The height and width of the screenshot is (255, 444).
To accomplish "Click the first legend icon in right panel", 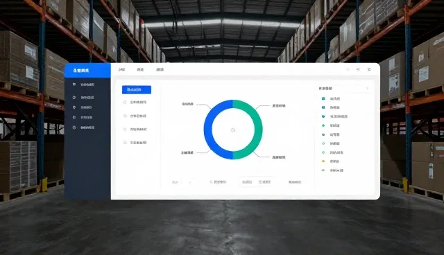I will tap(323, 98).
